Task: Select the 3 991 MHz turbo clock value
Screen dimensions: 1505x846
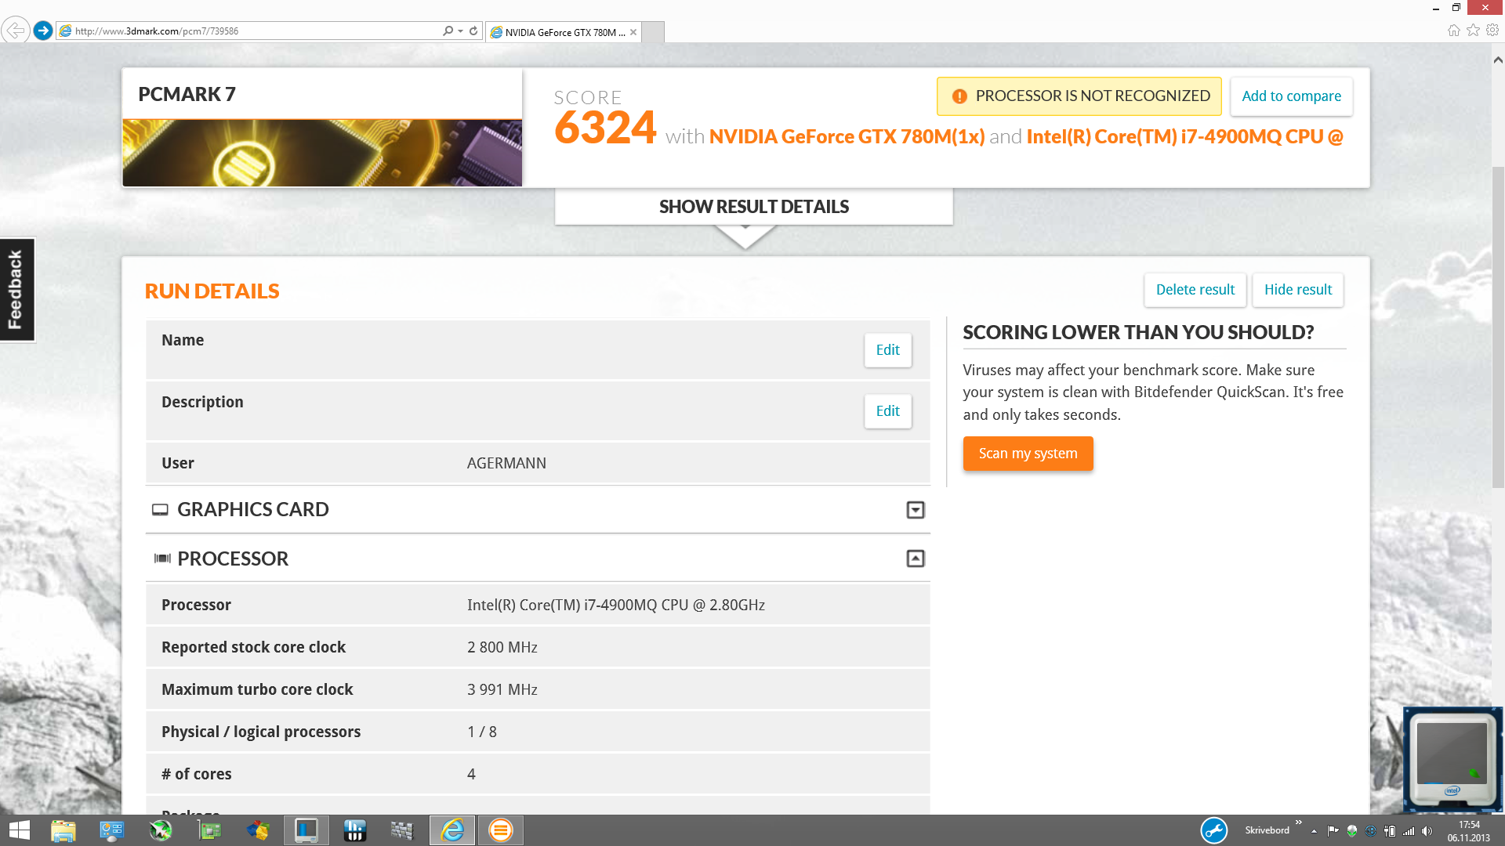Action: [502, 689]
